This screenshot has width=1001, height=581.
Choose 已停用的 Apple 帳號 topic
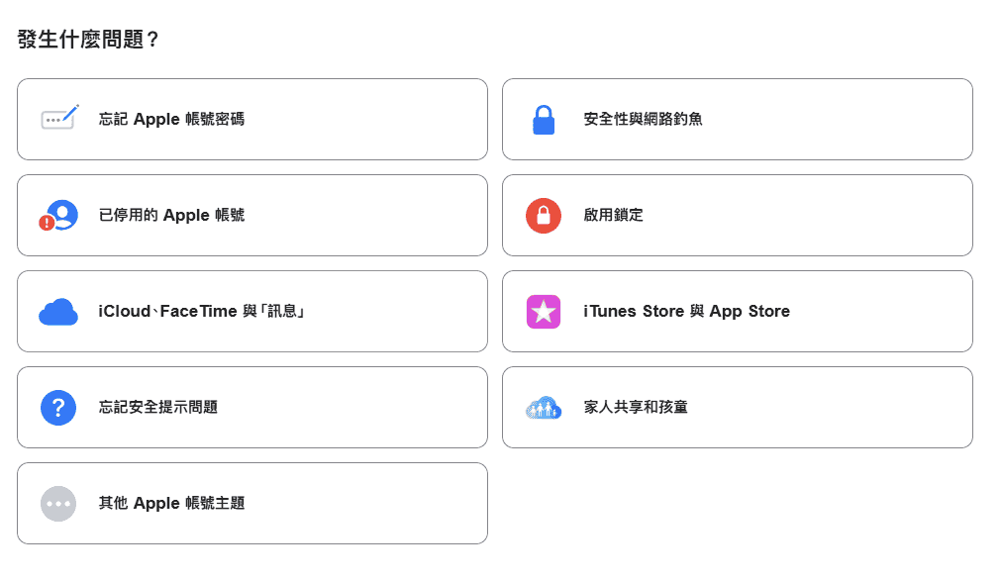click(171, 215)
